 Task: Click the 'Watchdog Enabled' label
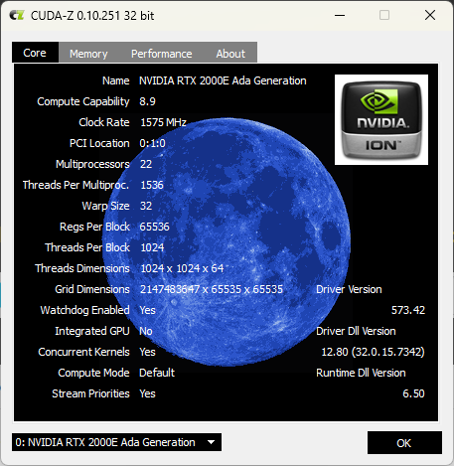coord(84,310)
